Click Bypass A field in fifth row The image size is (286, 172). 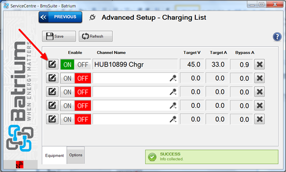(242, 119)
